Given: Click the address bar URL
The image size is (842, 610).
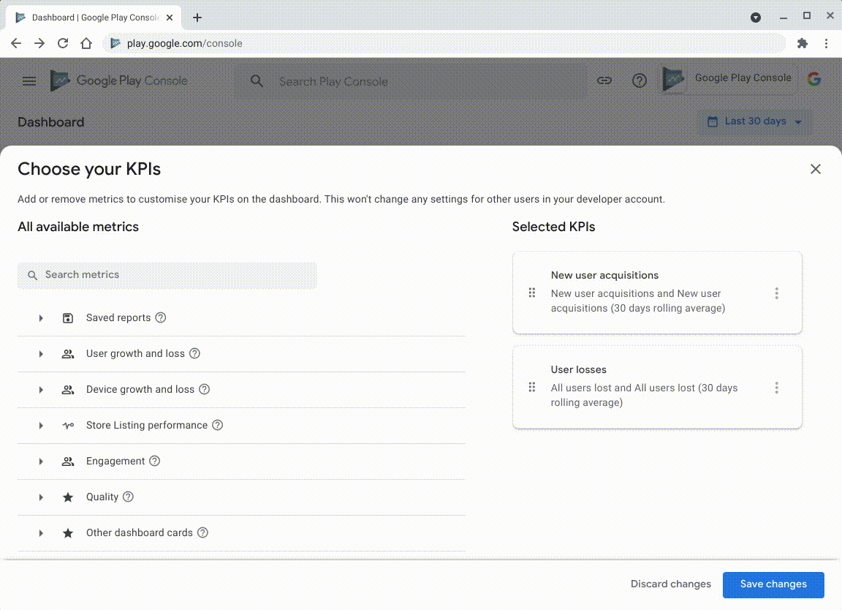Looking at the screenshot, I should point(184,44).
